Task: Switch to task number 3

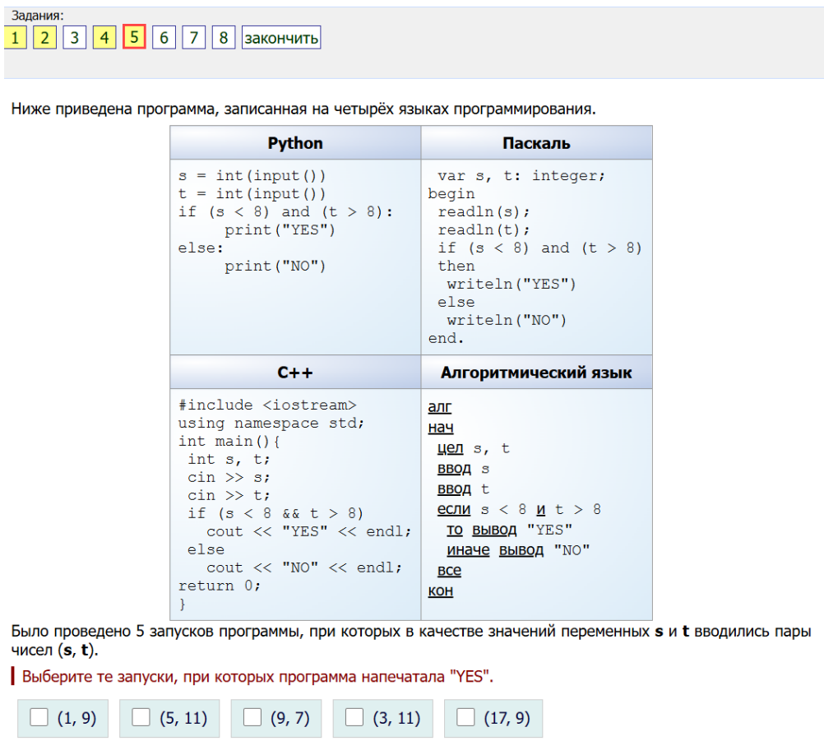Action: [x=74, y=38]
